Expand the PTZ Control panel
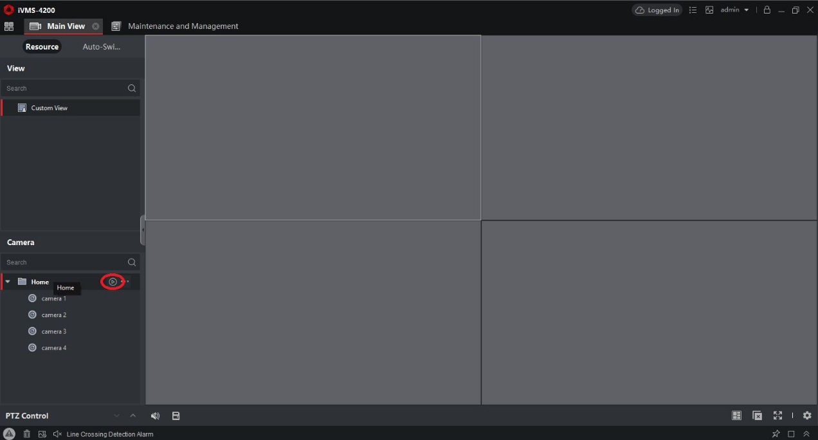This screenshot has height=440, width=818. pyautogui.click(x=133, y=416)
